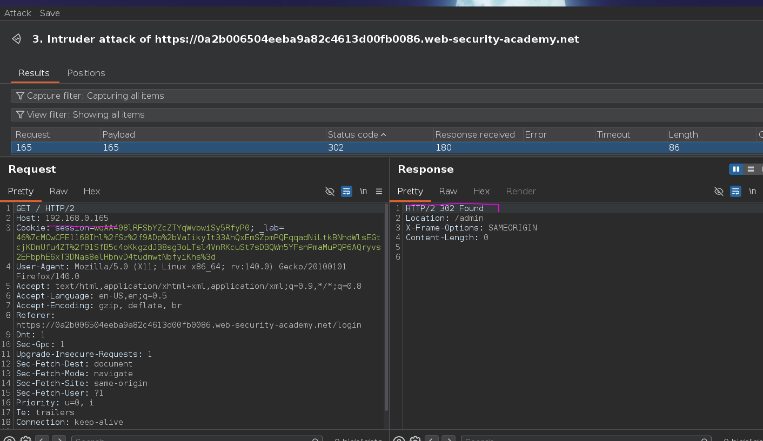763x441 pixels.
Task: Open the View filter settings bar
Action: pyautogui.click(x=387, y=114)
